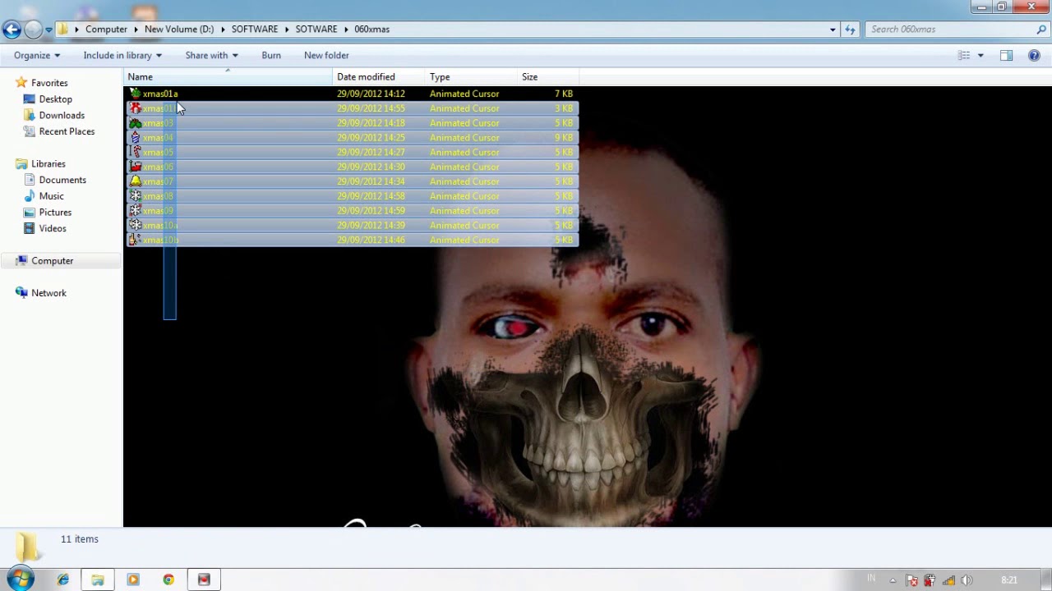Open Videos library
Screen dimensions: 1052x591
pyautogui.click(x=53, y=228)
